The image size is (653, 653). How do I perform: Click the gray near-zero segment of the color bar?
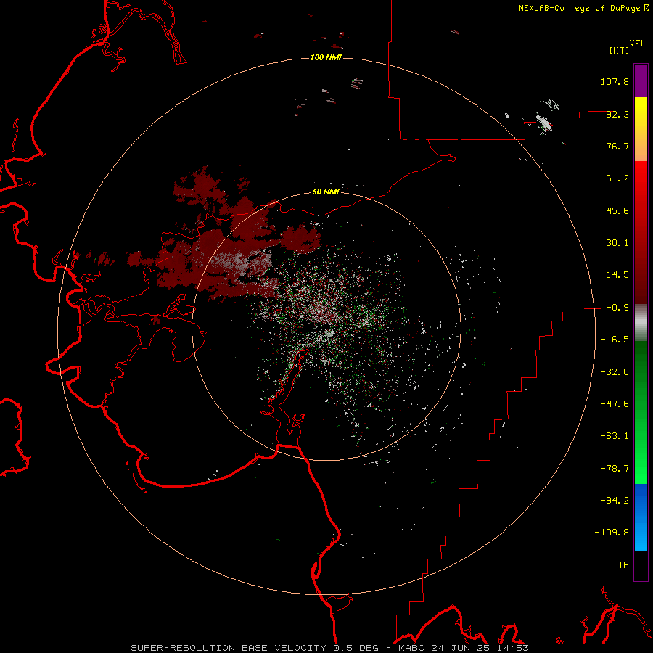click(x=641, y=323)
